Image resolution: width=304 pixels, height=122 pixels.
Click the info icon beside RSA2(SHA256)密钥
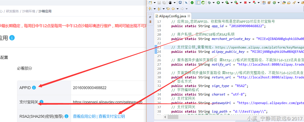(66, 116)
